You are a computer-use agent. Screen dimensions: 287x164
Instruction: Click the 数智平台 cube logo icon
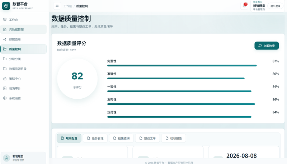pos(6,6)
